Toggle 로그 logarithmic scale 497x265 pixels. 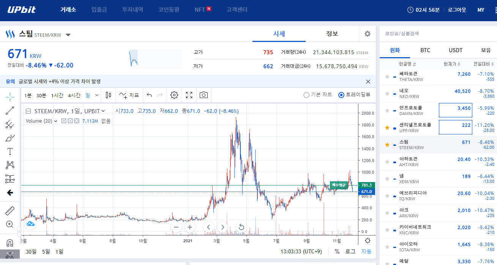point(350,251)
